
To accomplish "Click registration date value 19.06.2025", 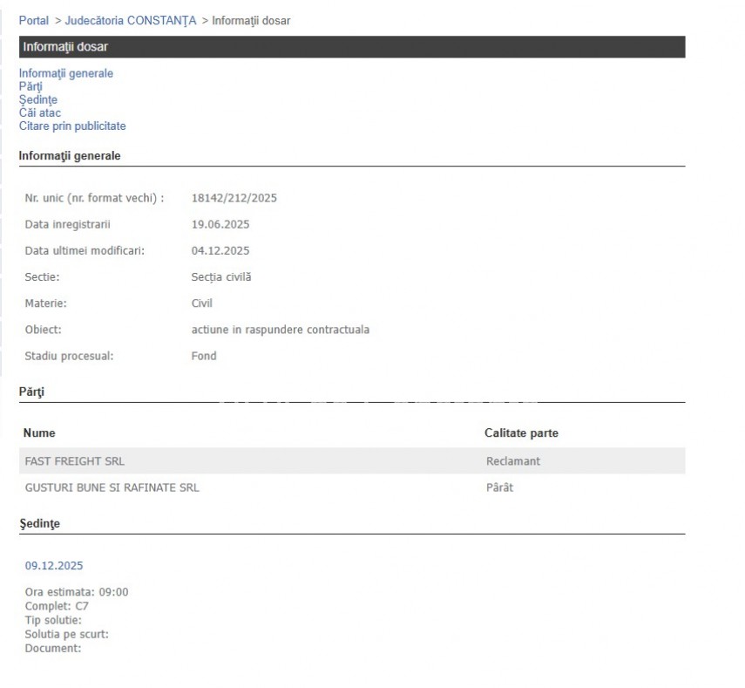I will point(220,224).
